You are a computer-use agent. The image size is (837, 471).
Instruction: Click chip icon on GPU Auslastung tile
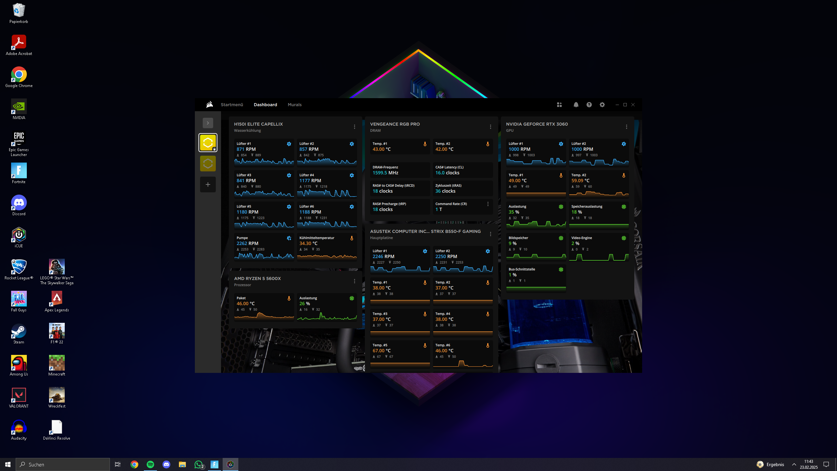pos(561,207)
